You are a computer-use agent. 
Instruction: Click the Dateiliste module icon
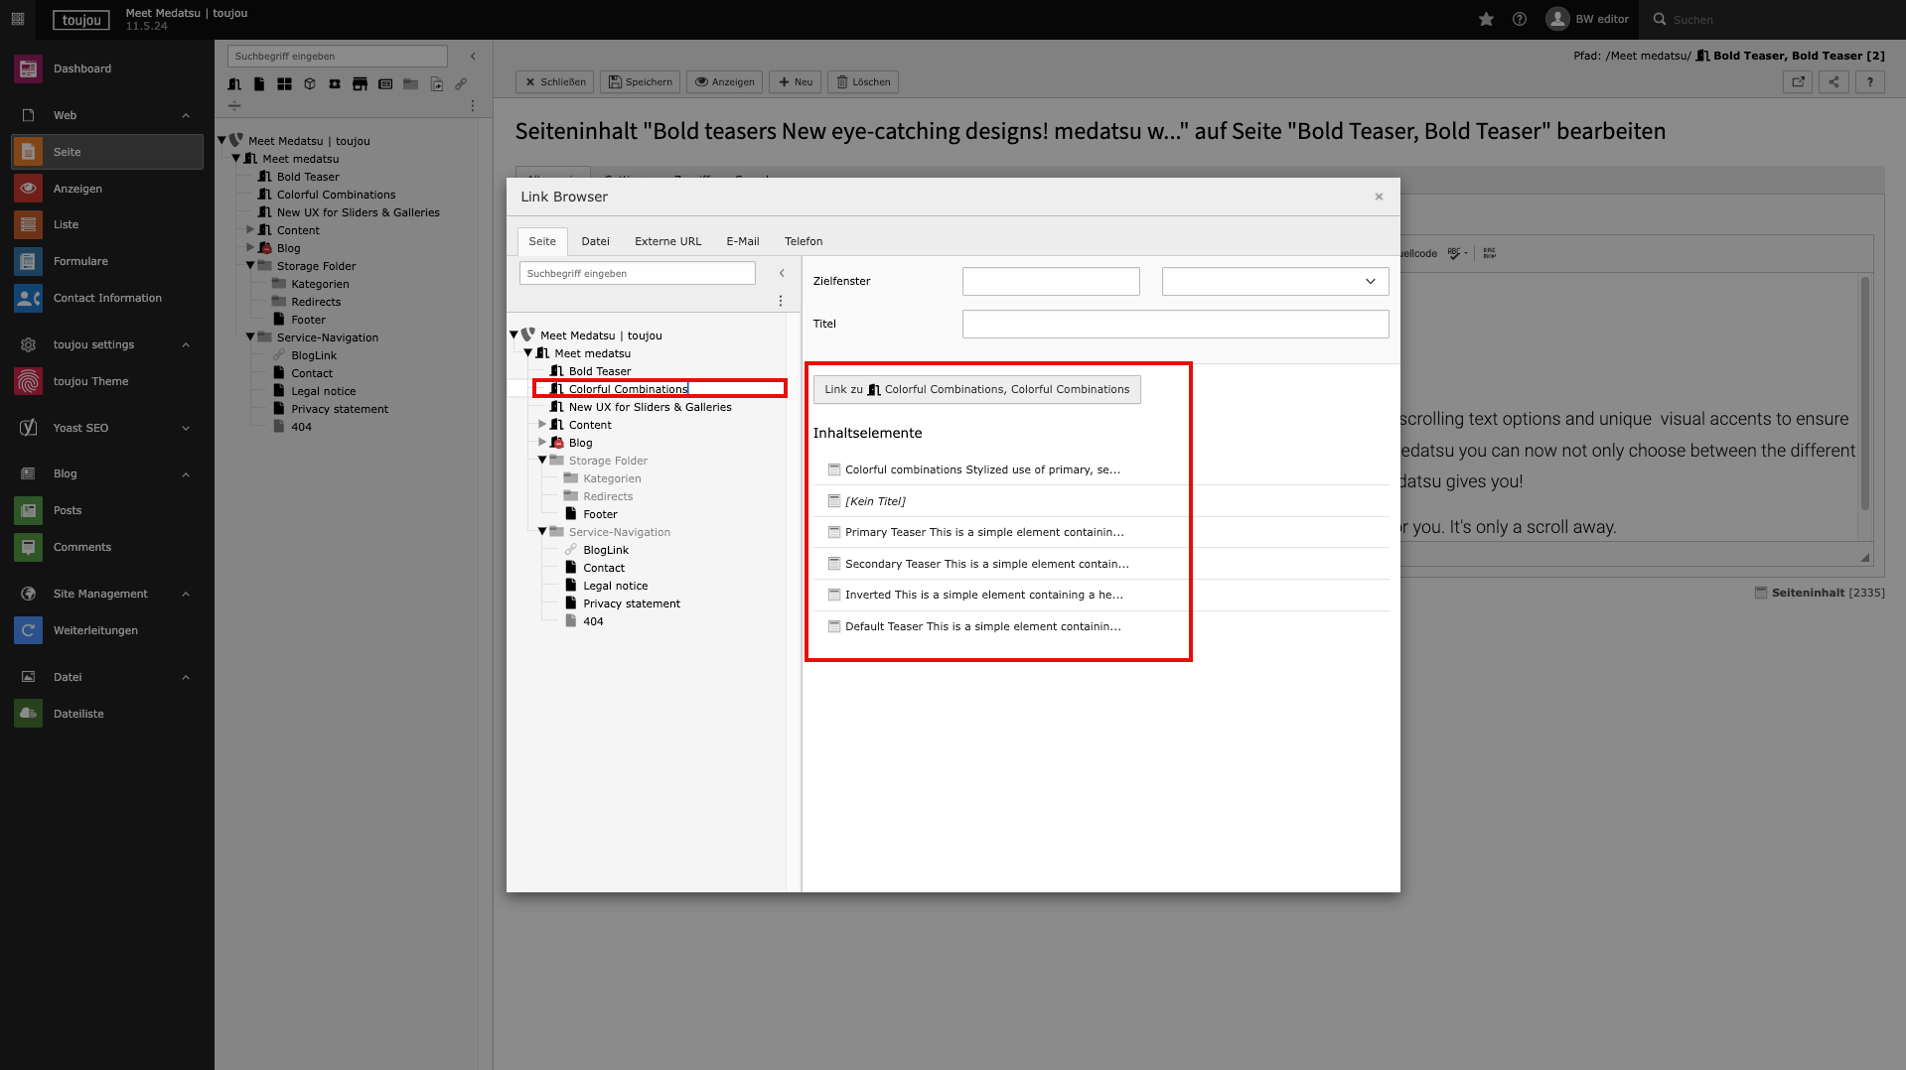click(28, 714)
